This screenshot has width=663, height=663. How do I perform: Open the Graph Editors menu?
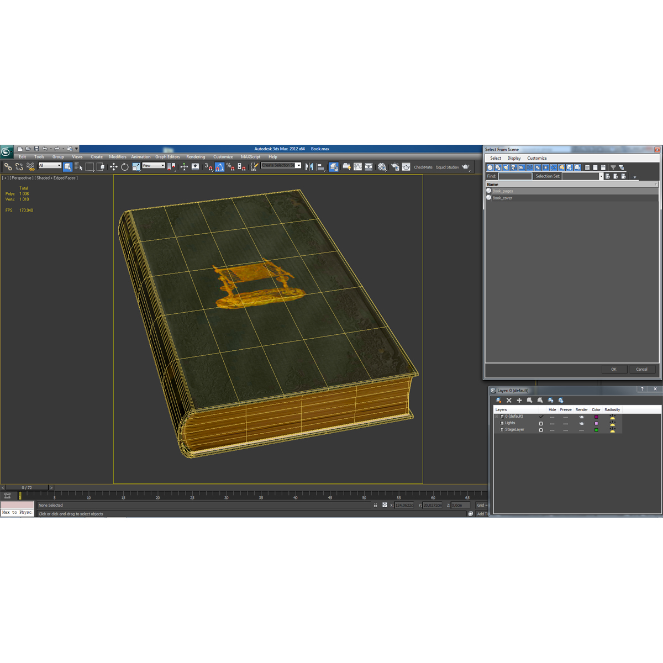click(x=167, y=157)
